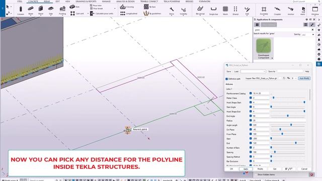Image resolution: width=322 pixels, height=181 pixels.
Task: Toggle the Number of Bars checkbox
Action: (x=251, y=147)
